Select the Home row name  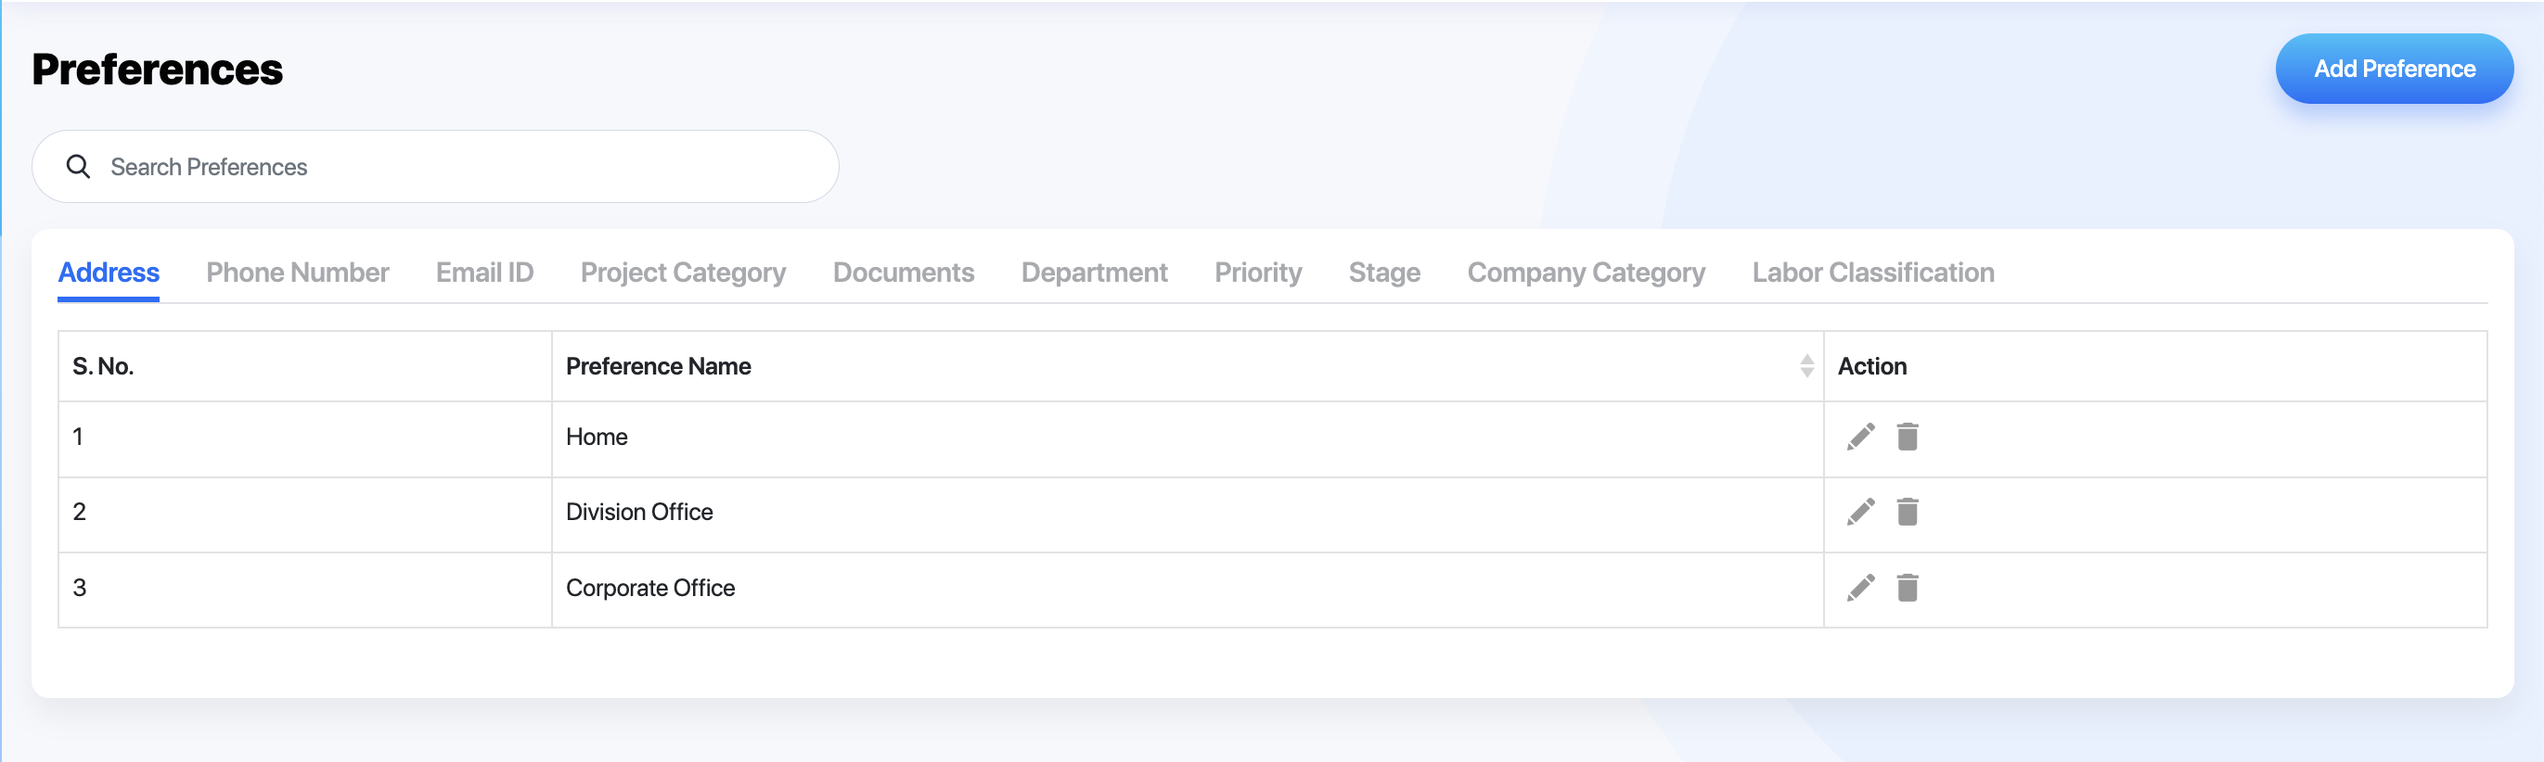pos(597,438)
